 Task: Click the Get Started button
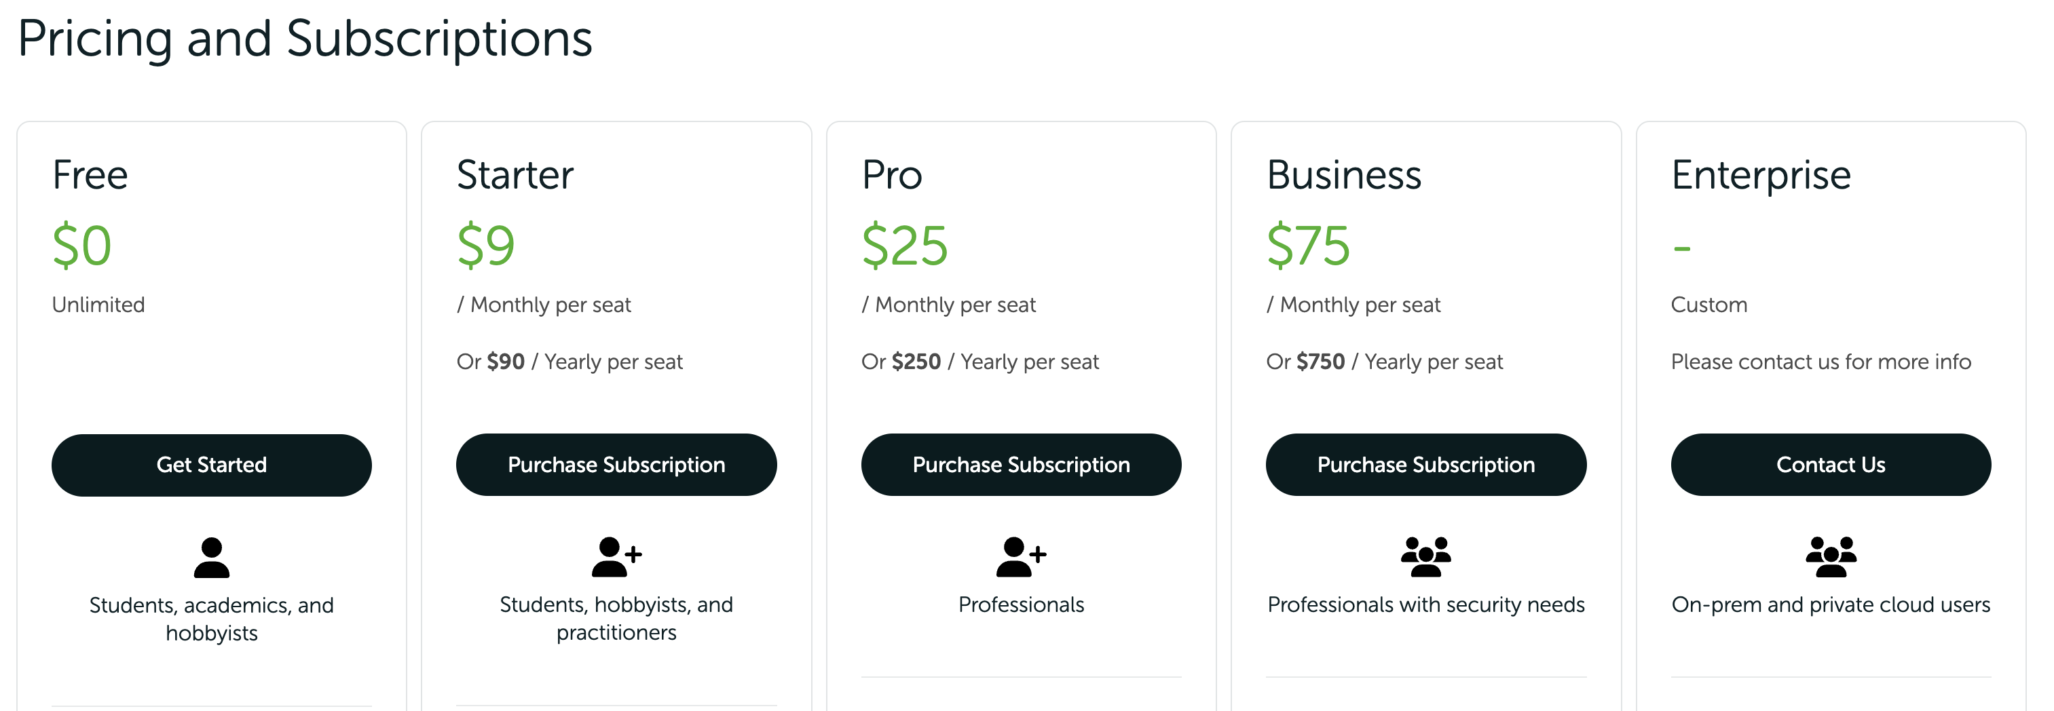tap(211, 465)
